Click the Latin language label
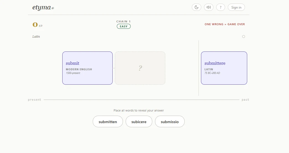 [36, 37]
